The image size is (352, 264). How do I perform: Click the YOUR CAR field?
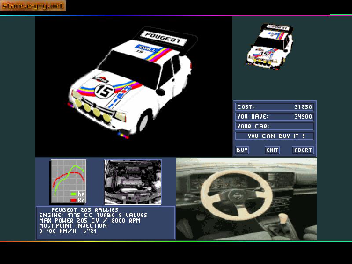(273, 126)
